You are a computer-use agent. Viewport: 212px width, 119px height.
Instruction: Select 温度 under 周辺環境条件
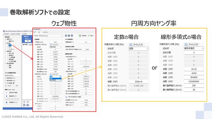point(10,65)
